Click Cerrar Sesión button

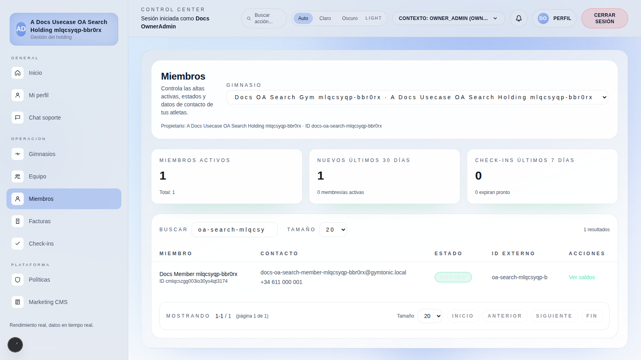(x=604, y=18)
